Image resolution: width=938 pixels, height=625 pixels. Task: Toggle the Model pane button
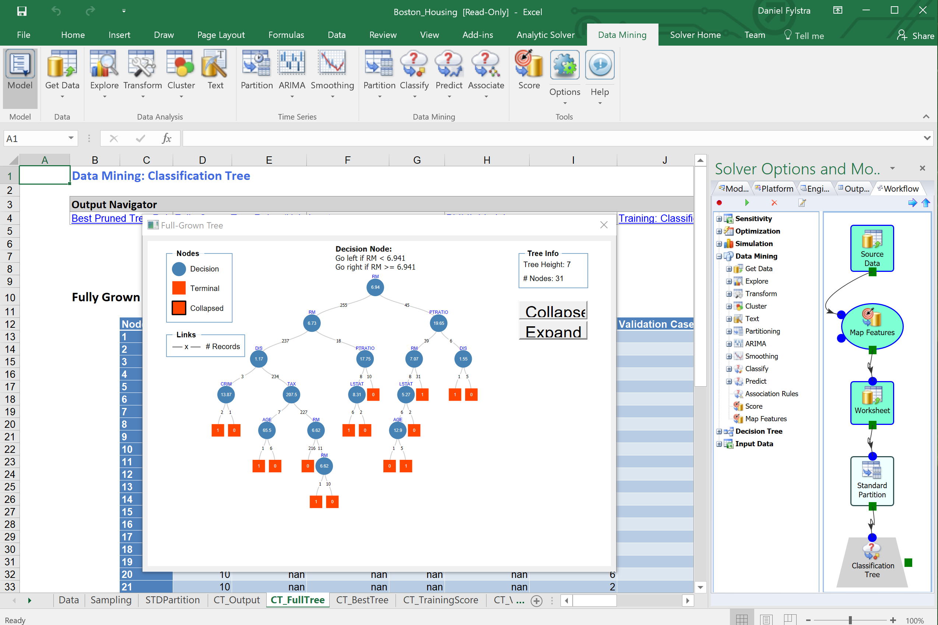coord(20,70)
